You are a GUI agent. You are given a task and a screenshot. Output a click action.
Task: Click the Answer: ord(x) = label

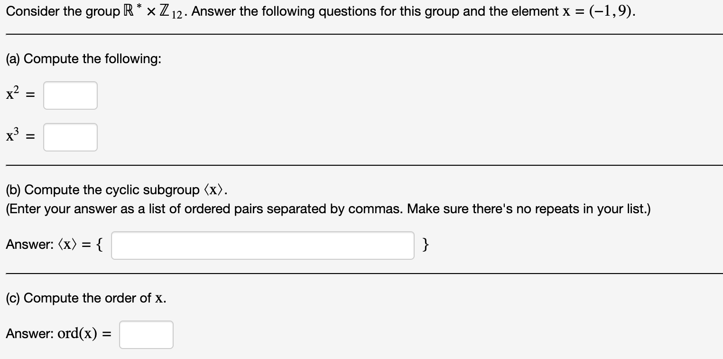[x=57, y=333]
